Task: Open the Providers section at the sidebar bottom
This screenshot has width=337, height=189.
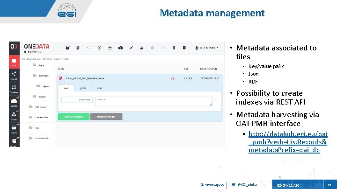Action: tap(14, 142)
